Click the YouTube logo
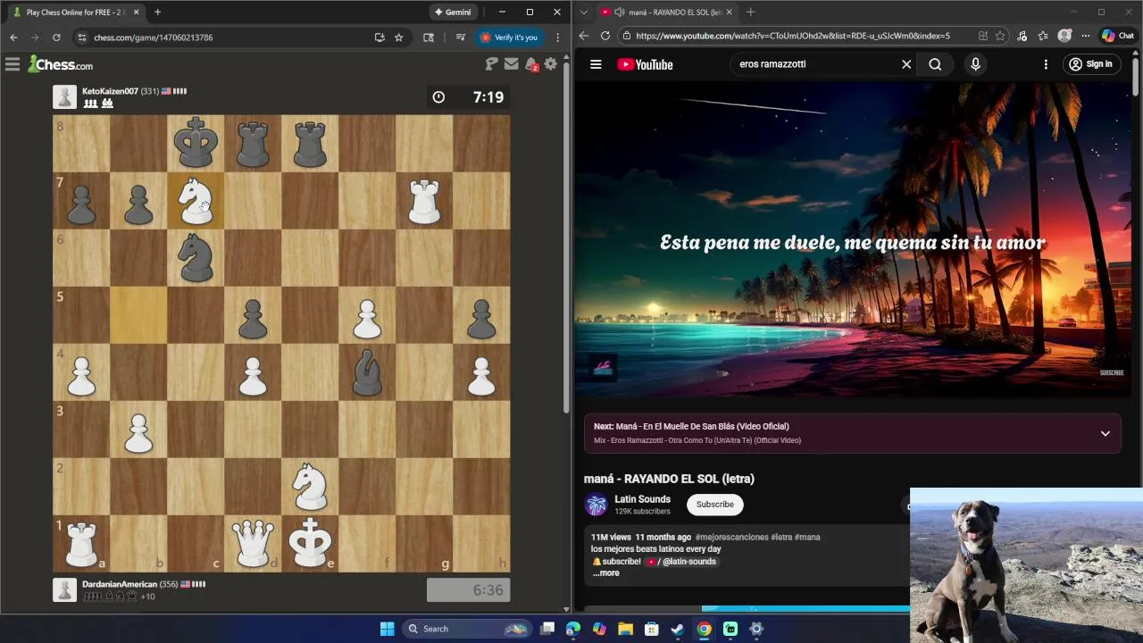 click(645, 64)
